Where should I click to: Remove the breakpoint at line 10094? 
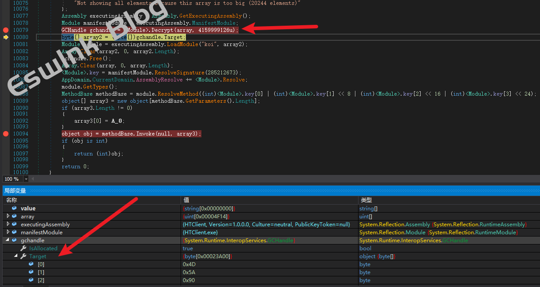pyautogui.click(x=6, y=134)
